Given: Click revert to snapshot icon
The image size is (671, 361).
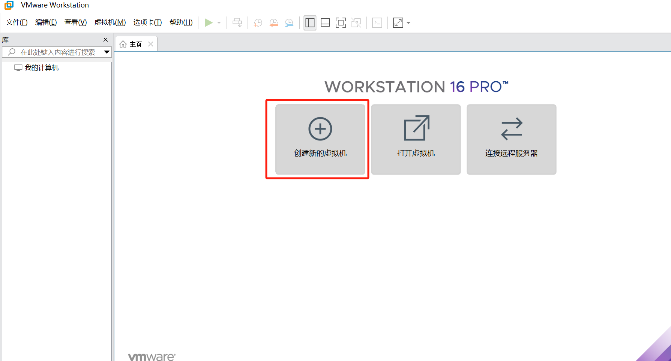Looking at the screenshot, I should 274,23.
